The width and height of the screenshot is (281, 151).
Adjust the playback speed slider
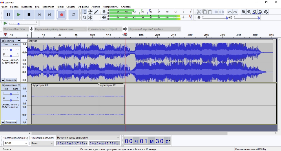pyautogui.click(x=23, y=23)
